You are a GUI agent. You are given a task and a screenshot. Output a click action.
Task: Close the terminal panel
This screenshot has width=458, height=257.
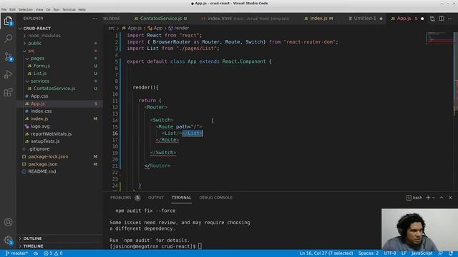pos(450,198)
